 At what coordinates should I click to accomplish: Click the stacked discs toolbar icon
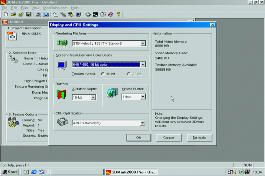(x=103, y=15)
